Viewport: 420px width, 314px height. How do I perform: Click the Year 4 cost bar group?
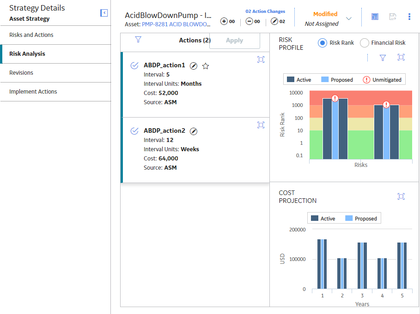[x=382, y=273]
